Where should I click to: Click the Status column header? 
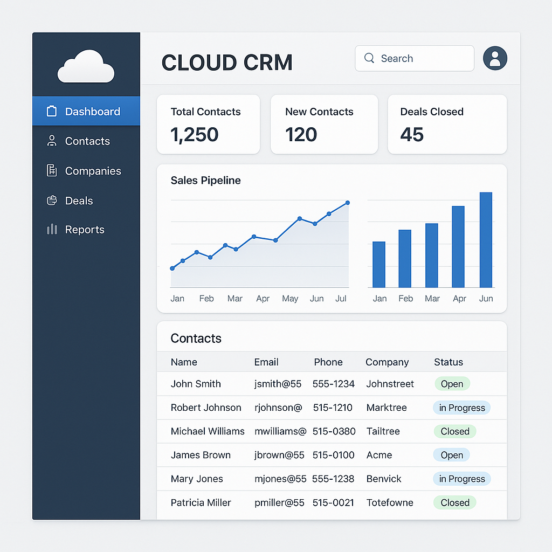(x=448, y=362)
